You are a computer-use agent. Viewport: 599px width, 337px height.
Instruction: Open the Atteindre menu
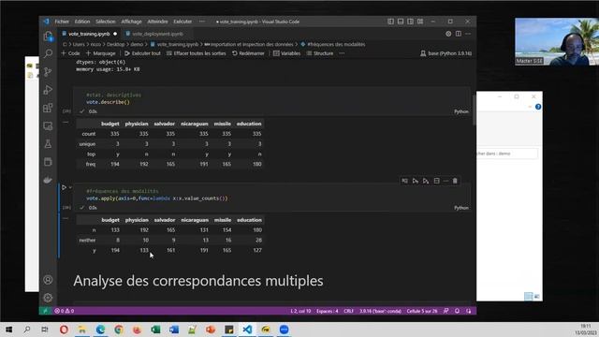coord(157,22)
